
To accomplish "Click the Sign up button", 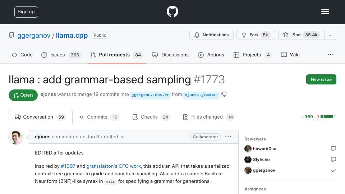I will coord(26,12).
